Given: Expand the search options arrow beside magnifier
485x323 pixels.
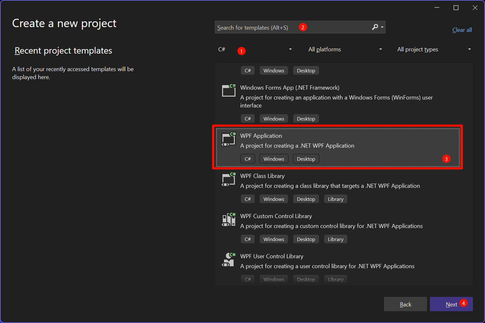Looking at the screenshot, I should [x=382, y=27].
